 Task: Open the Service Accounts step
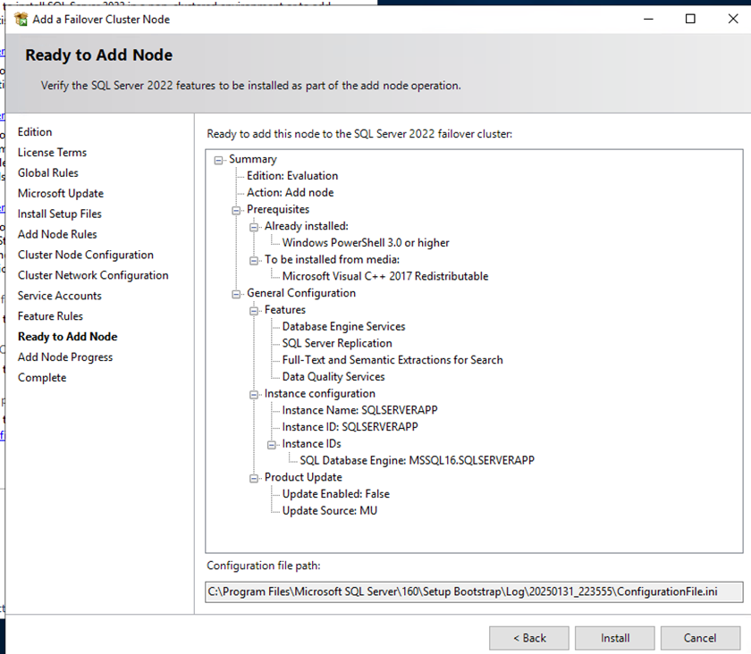pyautogui.click(x=60, y=296)
